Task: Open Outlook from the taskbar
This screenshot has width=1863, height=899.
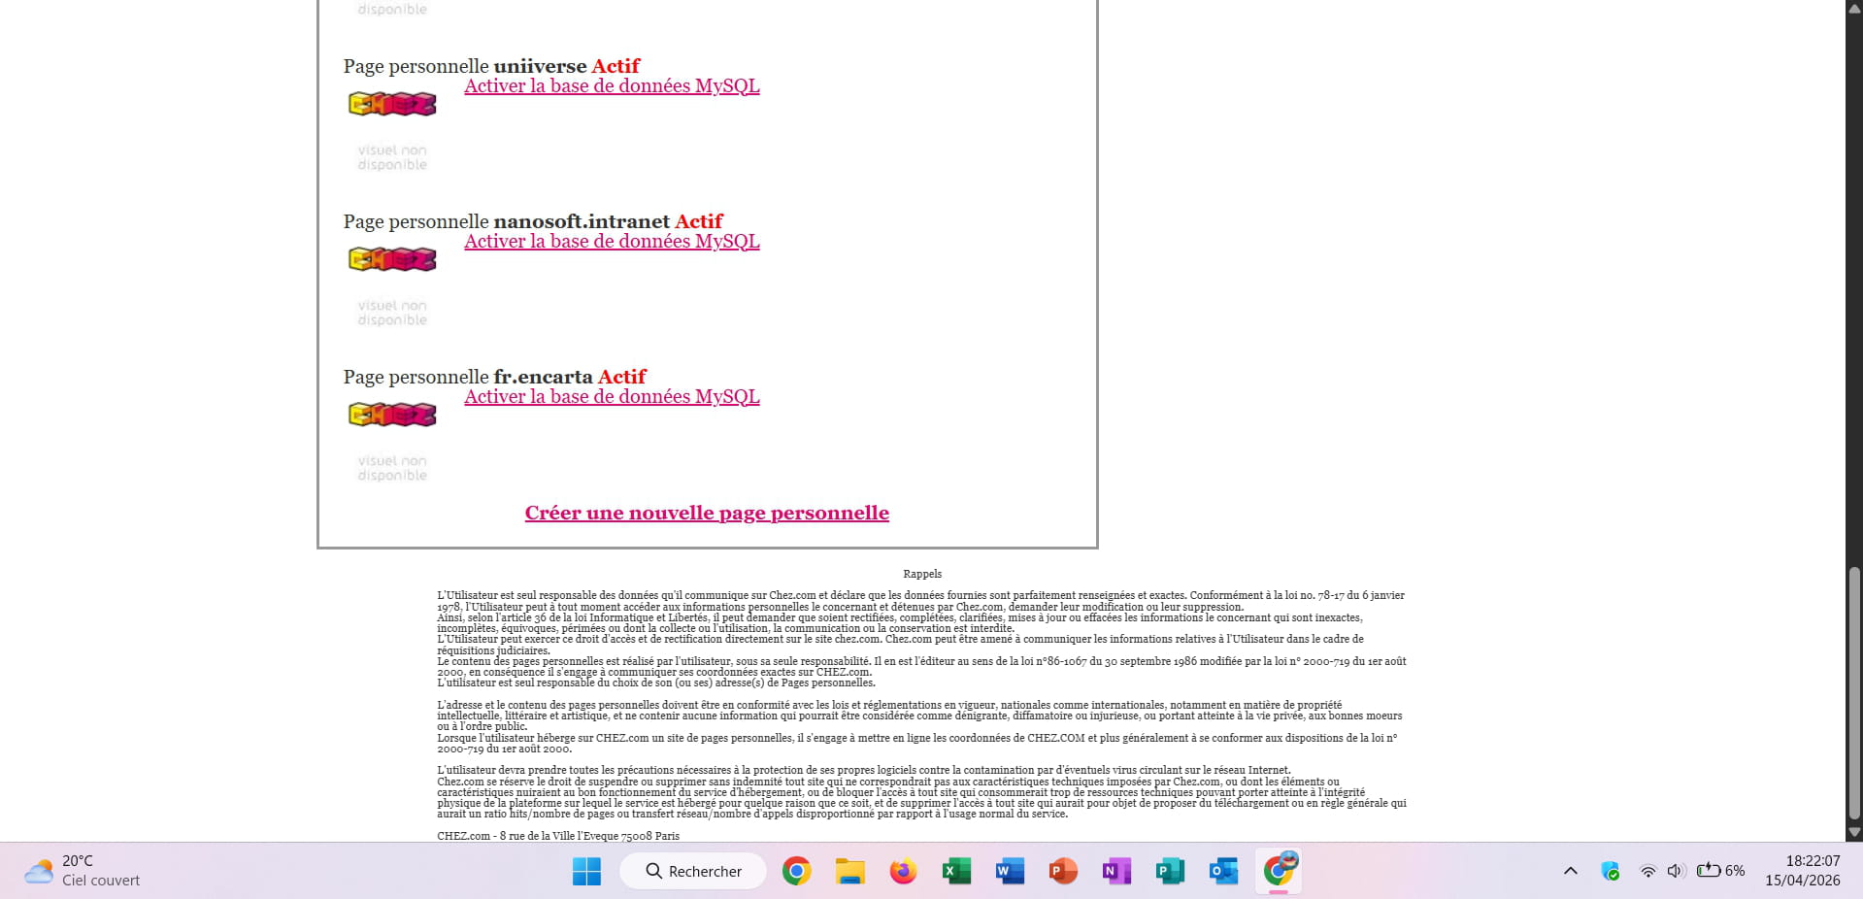Action: pos(1223,871)
